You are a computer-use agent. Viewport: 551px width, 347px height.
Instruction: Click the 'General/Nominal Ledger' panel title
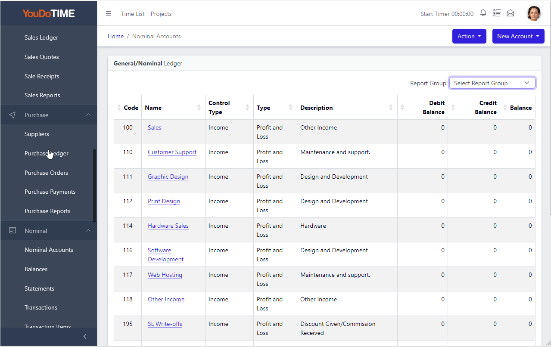coord(148,63)
